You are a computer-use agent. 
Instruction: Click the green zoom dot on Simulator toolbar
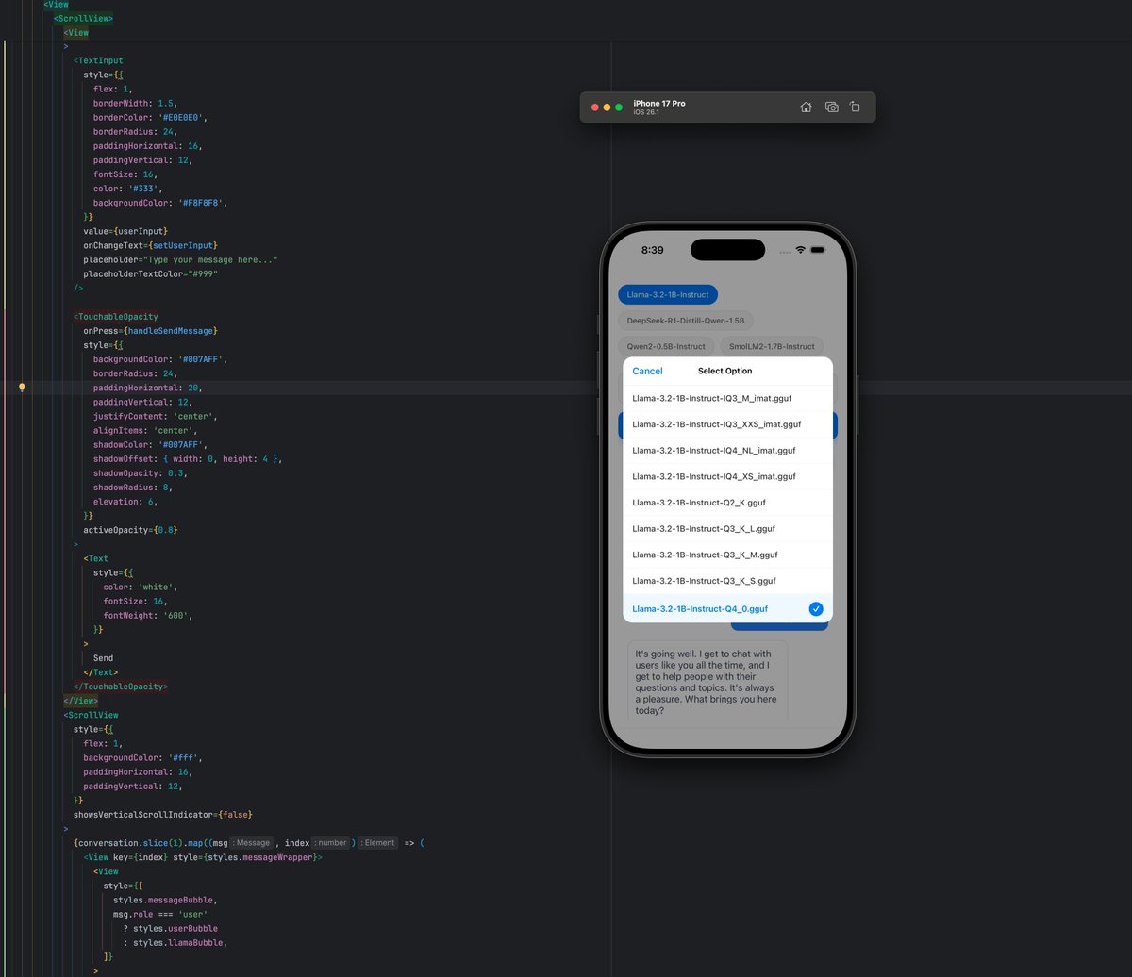tap(619, 108)
